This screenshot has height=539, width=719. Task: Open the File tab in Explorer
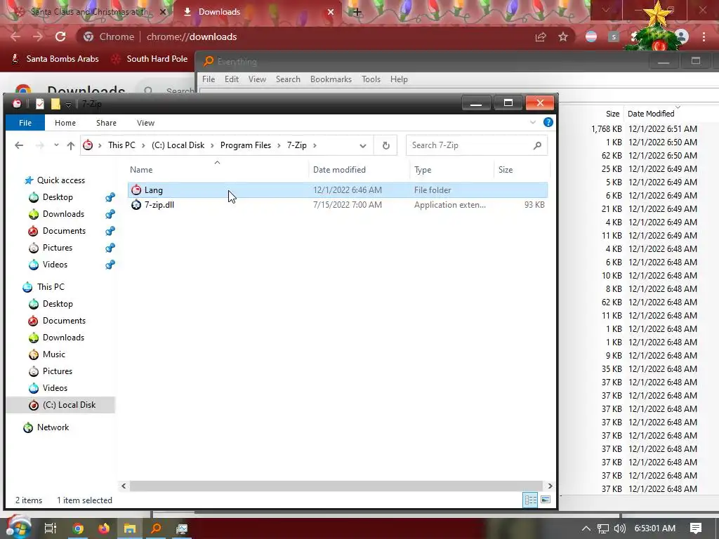point(25,123)
